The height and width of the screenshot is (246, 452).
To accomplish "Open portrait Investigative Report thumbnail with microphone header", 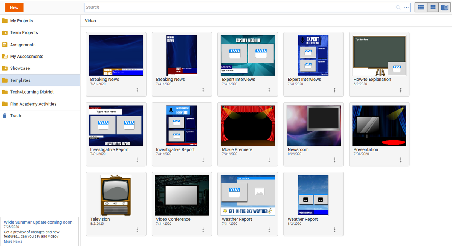I will pos(182,126).
